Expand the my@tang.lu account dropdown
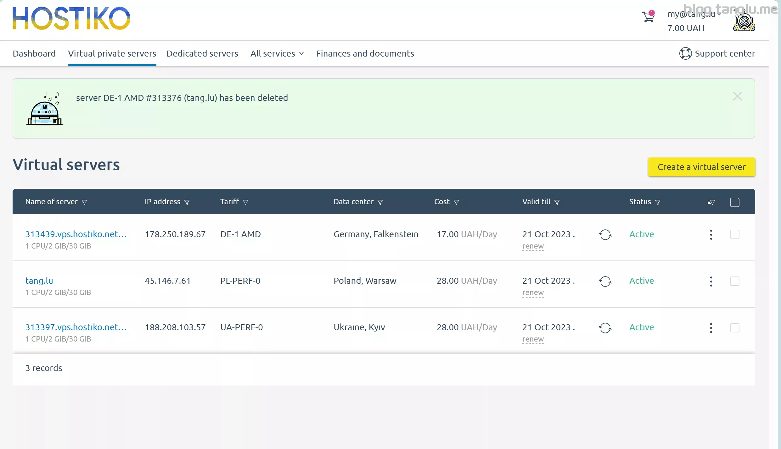The width and height of the screenshot is (781, 449). click(694, 14)
